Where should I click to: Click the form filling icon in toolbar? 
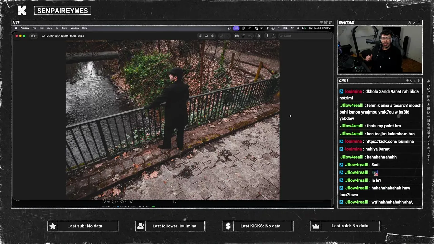[x=250, y=36]
